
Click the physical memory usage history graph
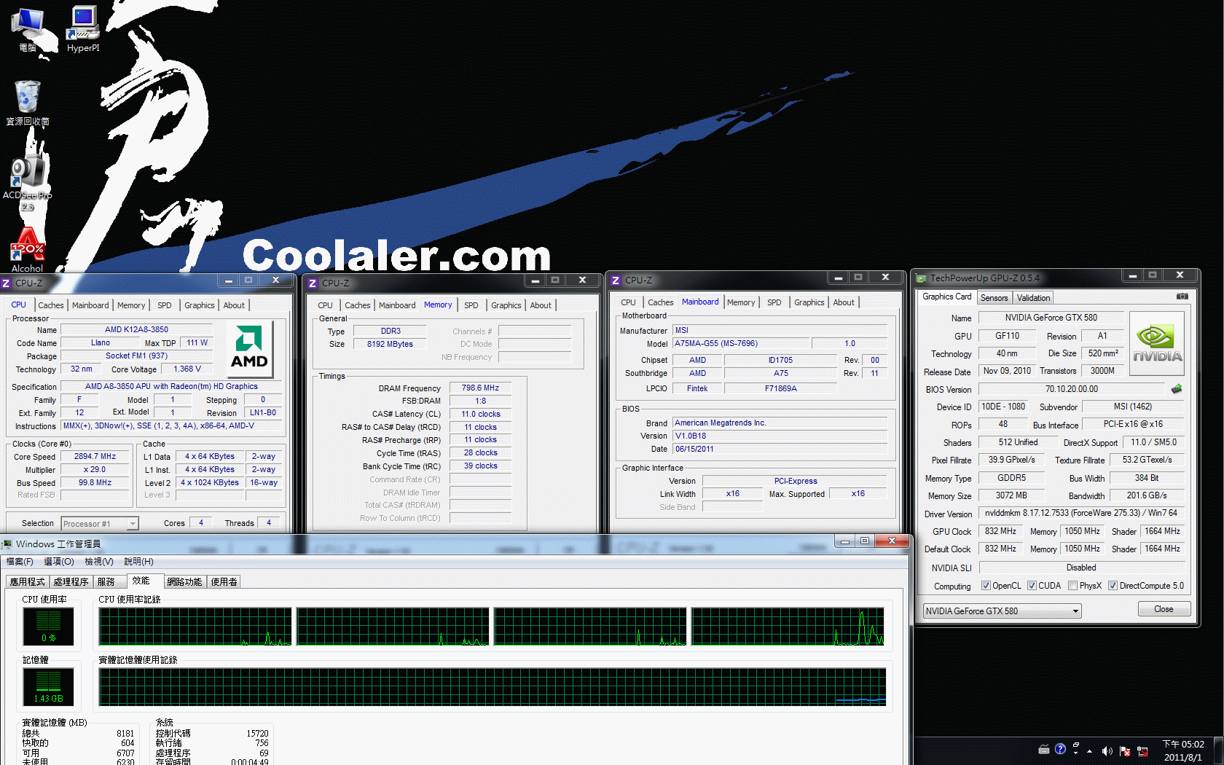(x=493, y=687)
